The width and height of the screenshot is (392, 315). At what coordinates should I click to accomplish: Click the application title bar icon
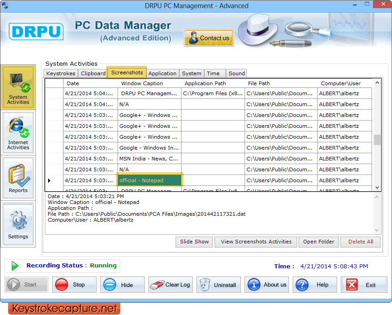tap(5, 5)
